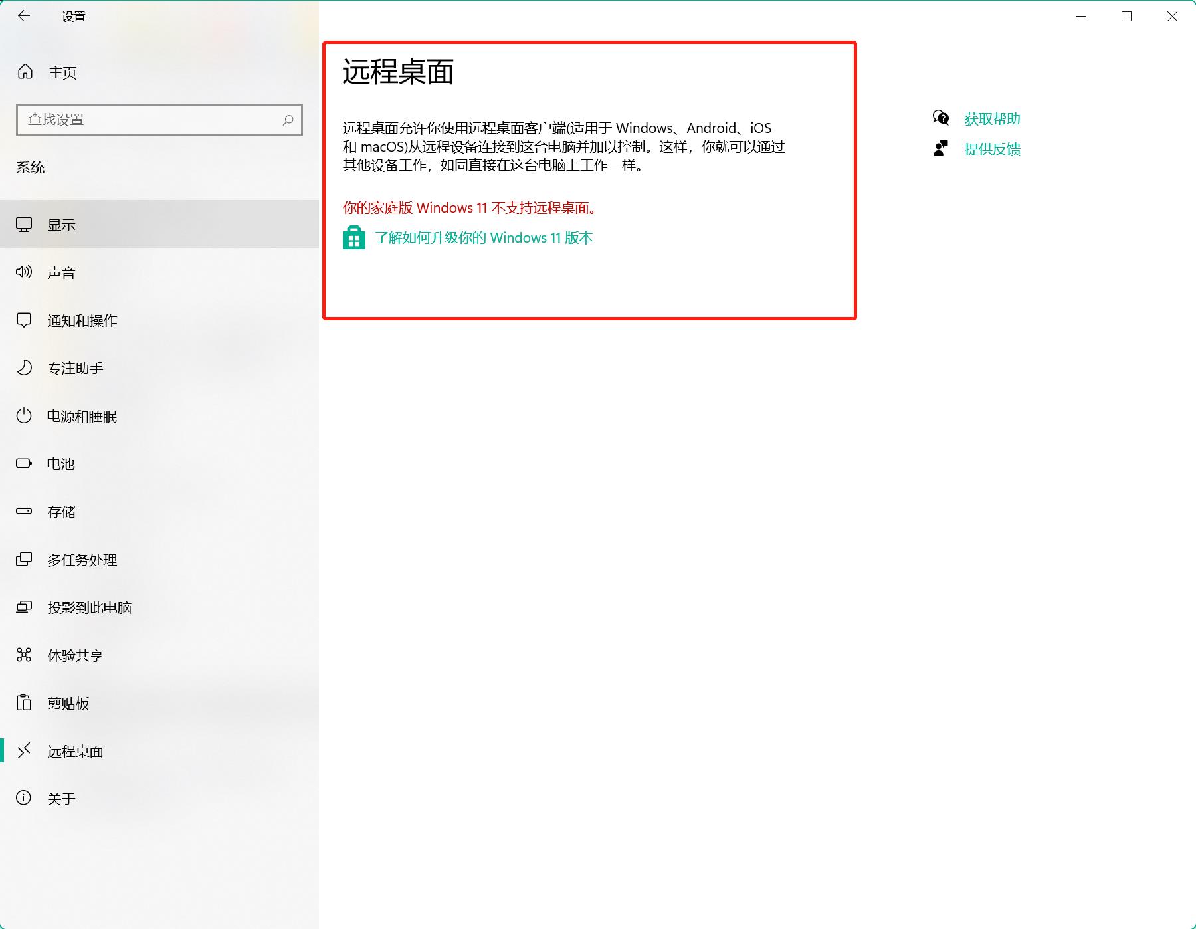Image resolution: width=1196 pixels, height=929 pixels.
Task: Go to 剪贴板 settings
Action: (159, 703)
